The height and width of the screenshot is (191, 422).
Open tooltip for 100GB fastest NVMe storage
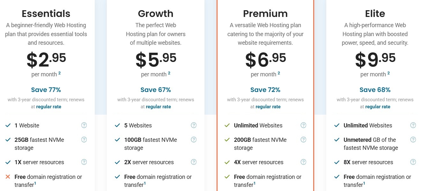pyautogui.click(x=194, y=140)
